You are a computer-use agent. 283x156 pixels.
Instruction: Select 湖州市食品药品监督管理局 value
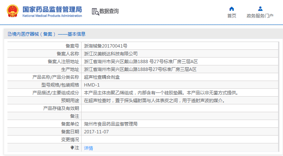tap(111, 124)
